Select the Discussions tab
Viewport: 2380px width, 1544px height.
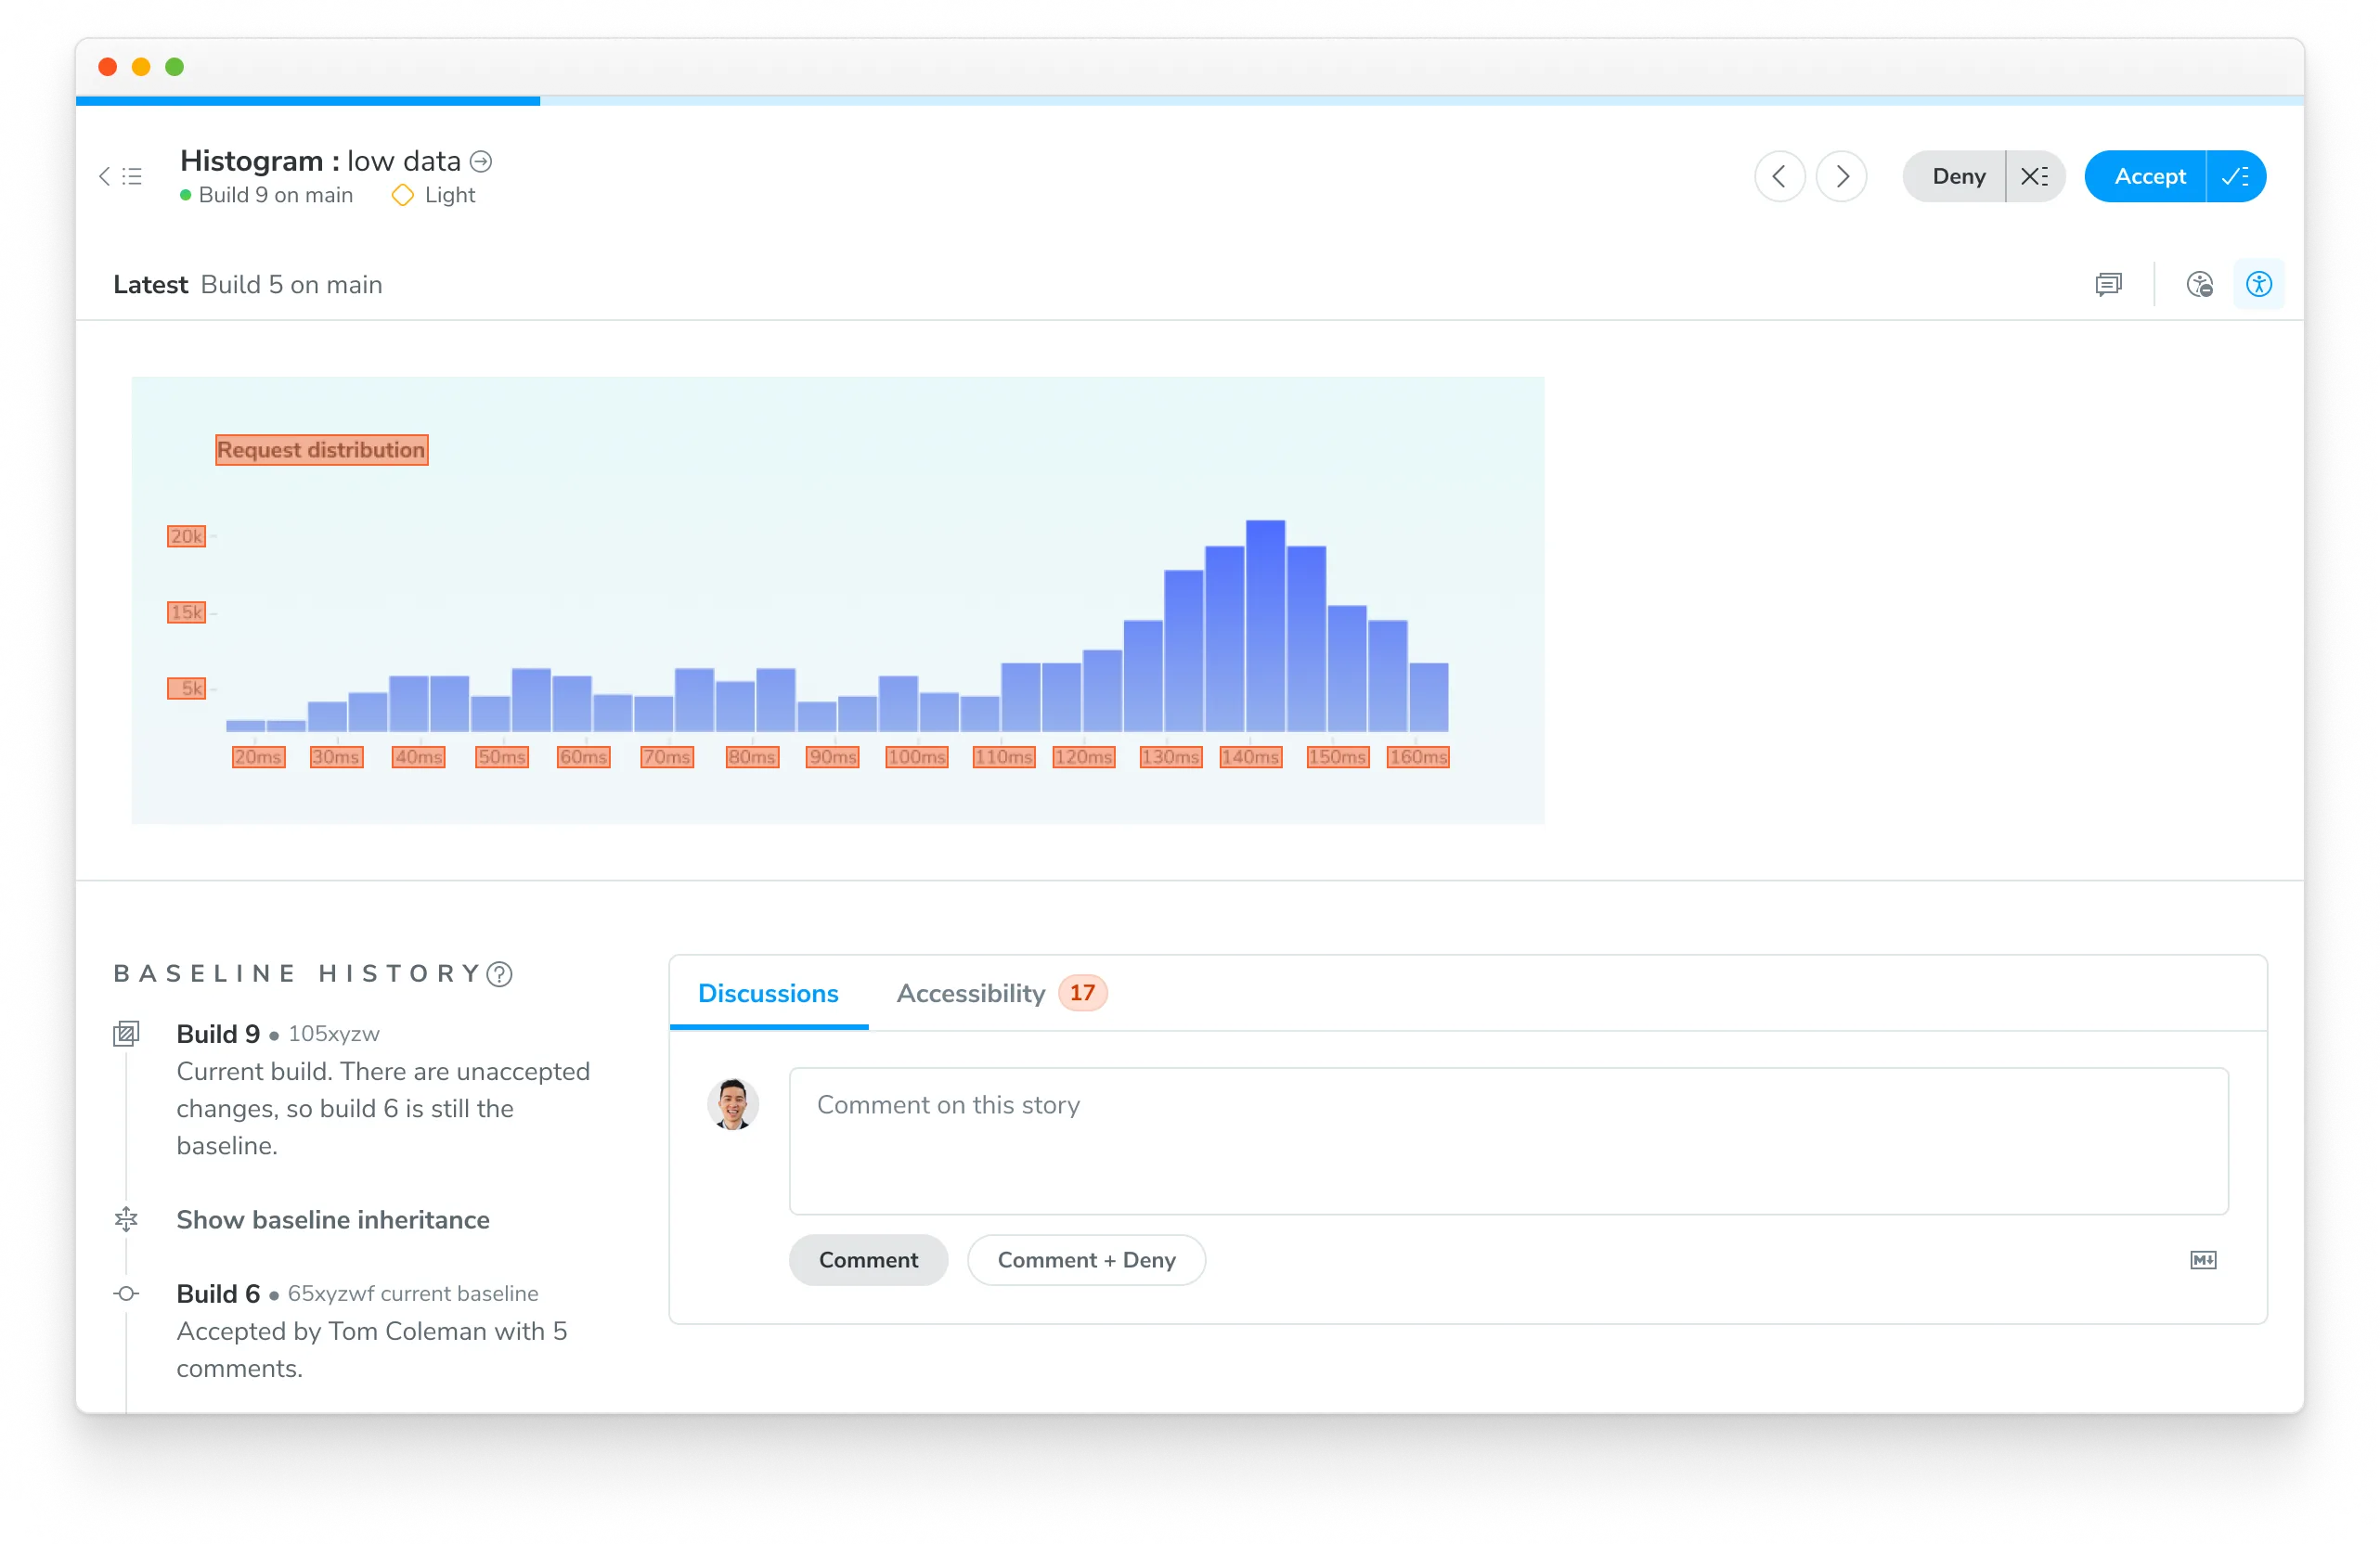pyautogui.click(x=768, y=992)
